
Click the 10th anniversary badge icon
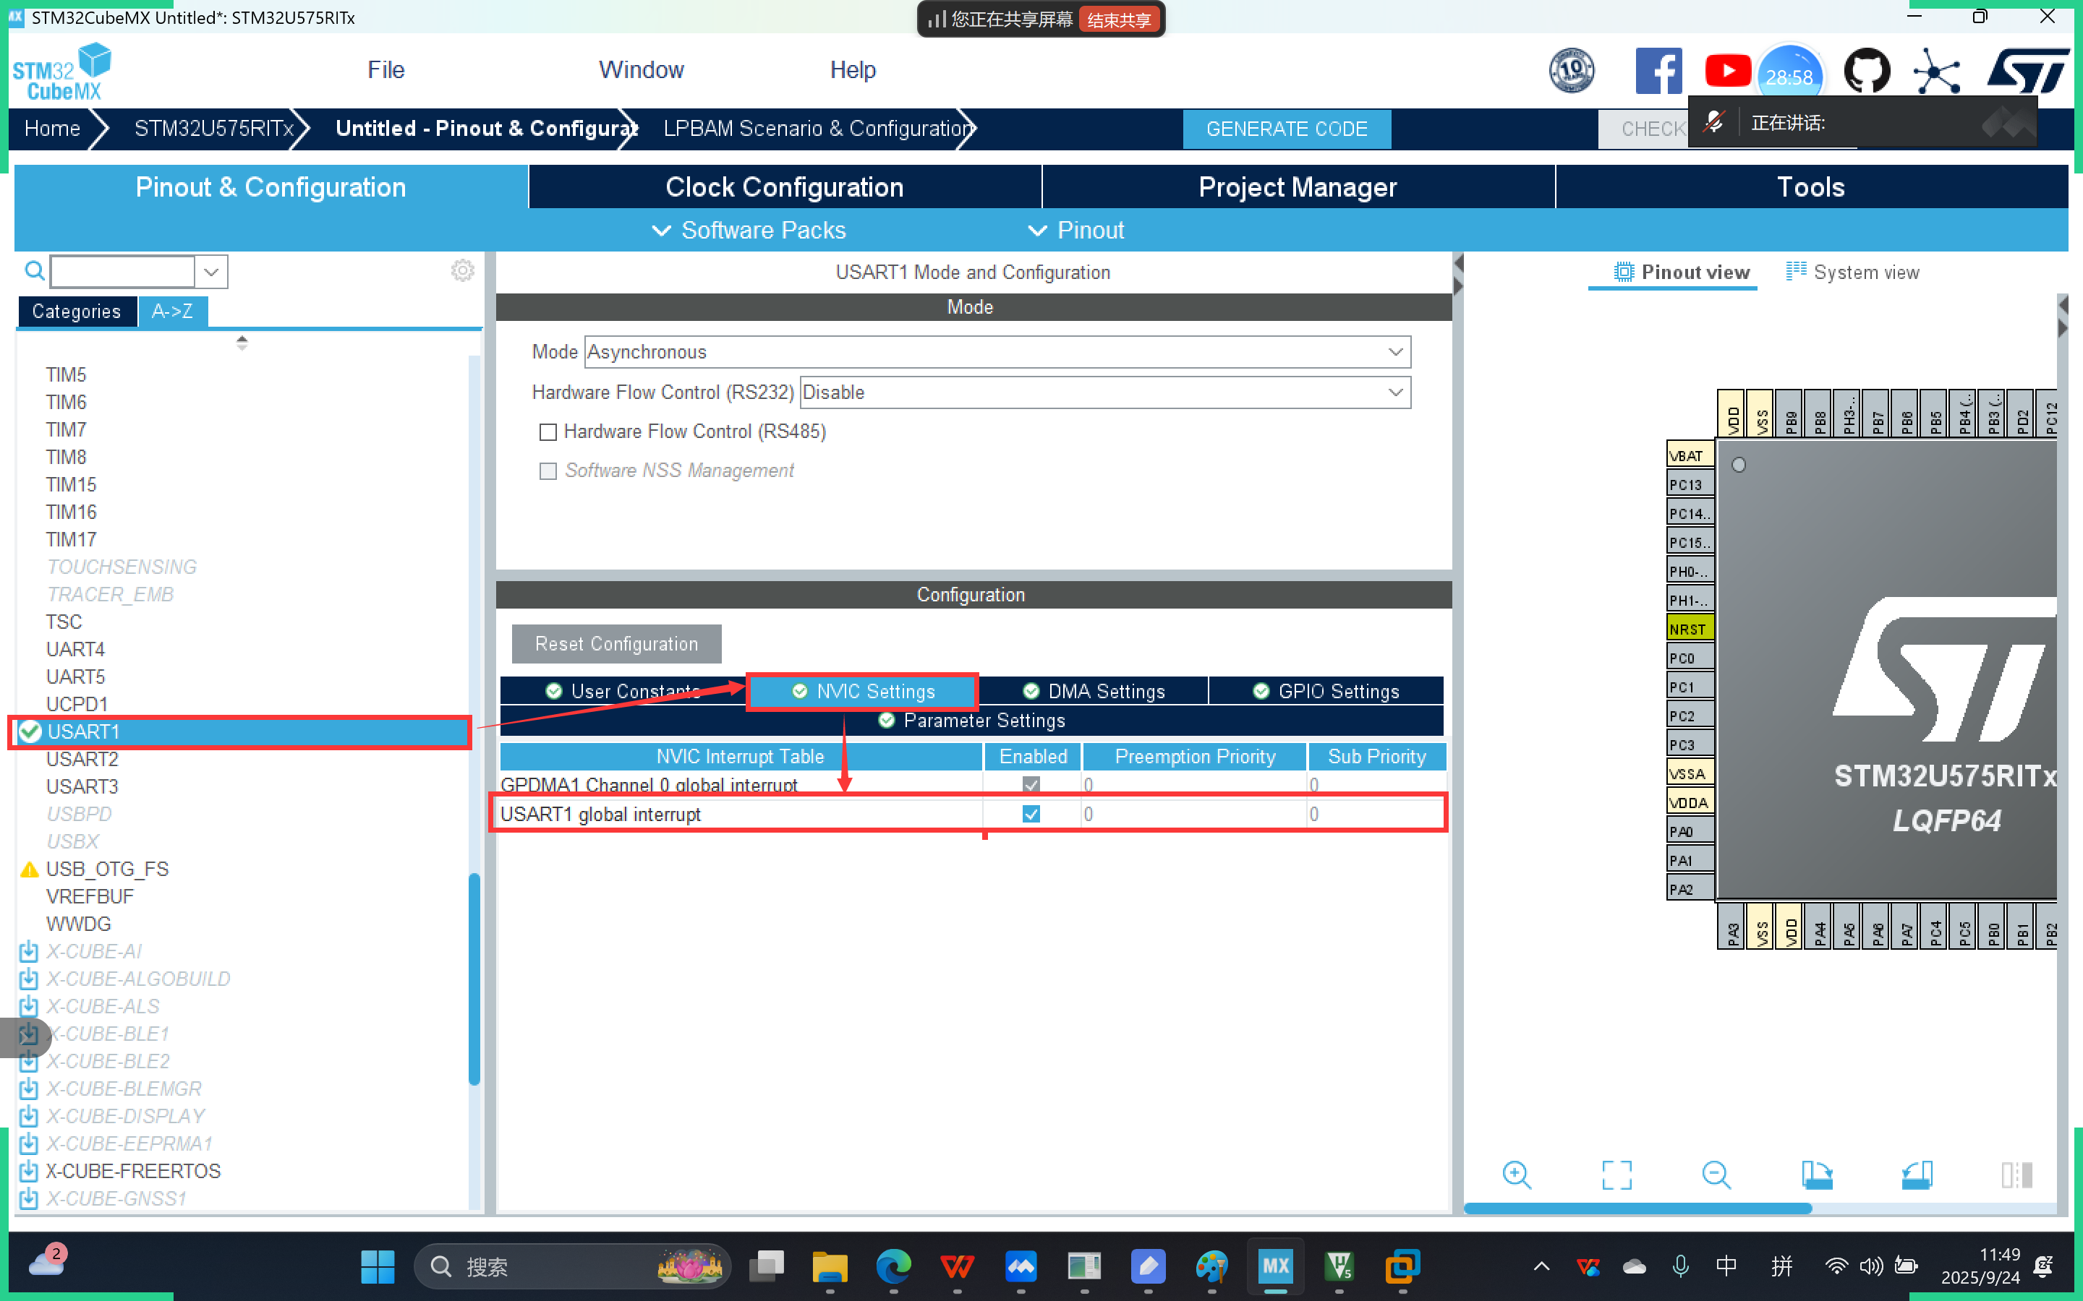[x=1571, y=71]
